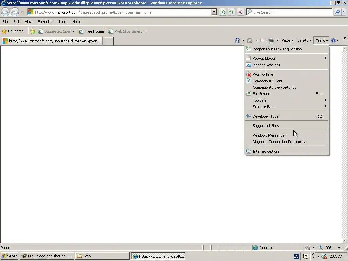Click the RSS Feeds icon
Image resolution: width=348 pixels, height=261 pixels.
coord(250,41)
